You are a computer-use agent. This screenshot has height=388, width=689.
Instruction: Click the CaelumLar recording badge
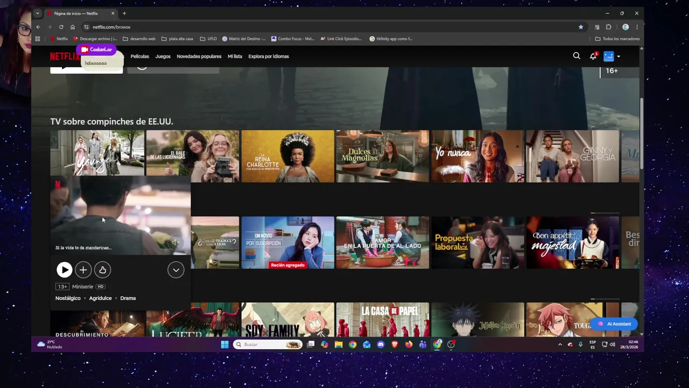coord(96,50)
